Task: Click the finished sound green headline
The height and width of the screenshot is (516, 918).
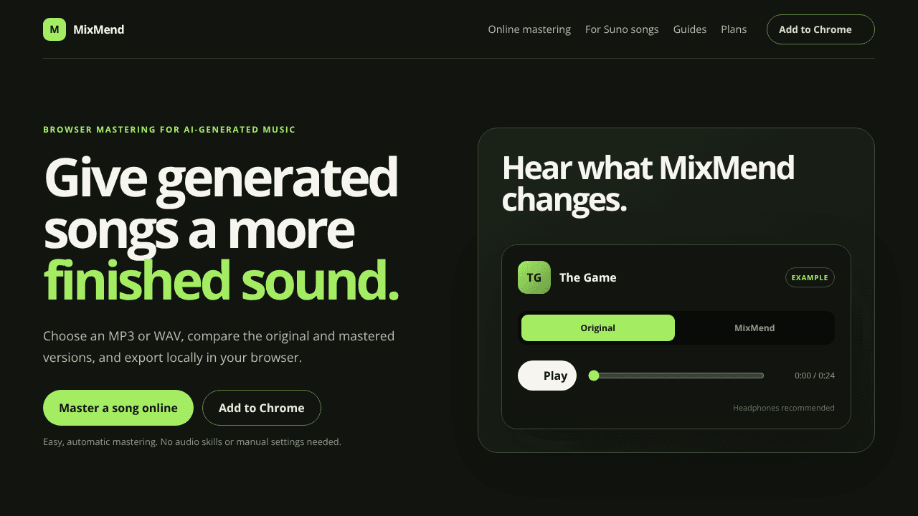Action: coord(221,279)
